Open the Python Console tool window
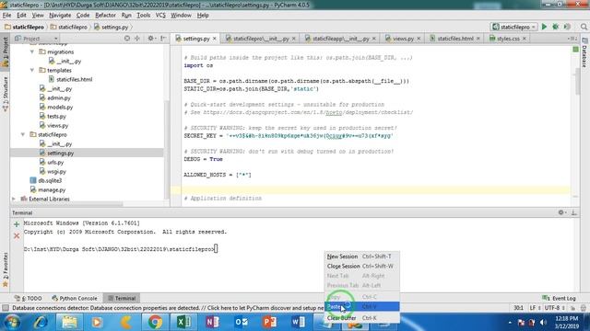Viewport: 590px width, 331px height. (75, 298)
